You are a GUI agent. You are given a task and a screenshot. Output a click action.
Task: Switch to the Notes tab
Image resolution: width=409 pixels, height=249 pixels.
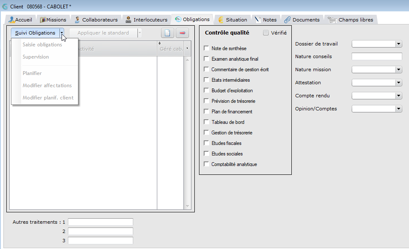point(266,20)
